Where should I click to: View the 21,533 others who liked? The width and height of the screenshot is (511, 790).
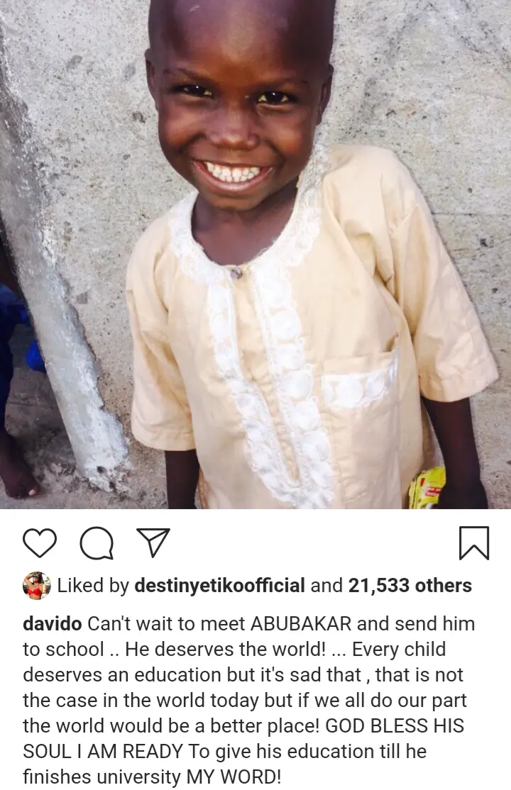point(410,586)
